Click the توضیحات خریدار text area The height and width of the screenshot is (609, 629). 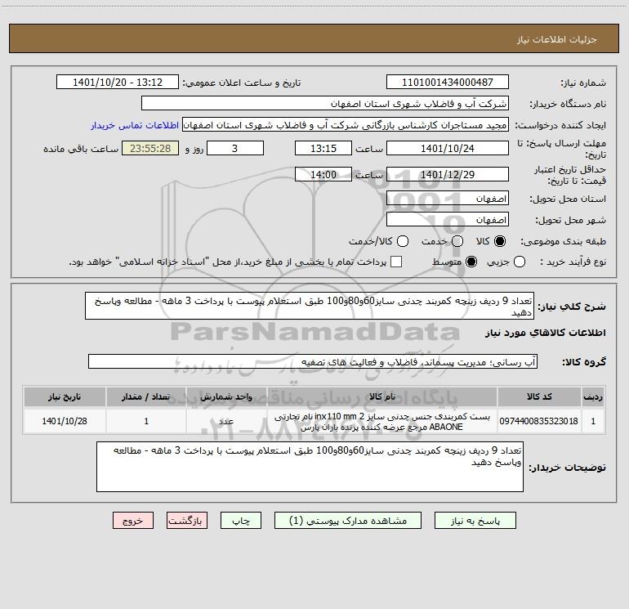click(310, 467)
